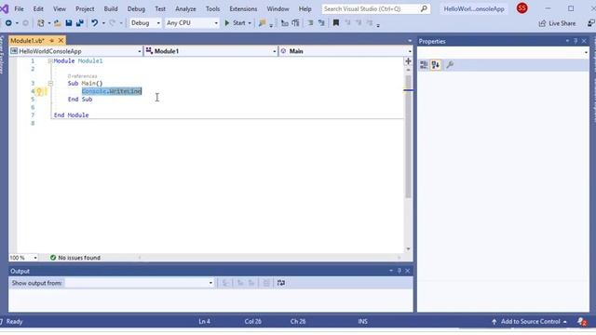This screenshot has width=596, height=335.
Task: Click the Live Share button label
Action: click(562, 23)
